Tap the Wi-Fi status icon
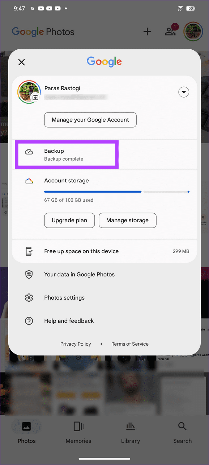 pyautogui.click(x=180, y=8)
